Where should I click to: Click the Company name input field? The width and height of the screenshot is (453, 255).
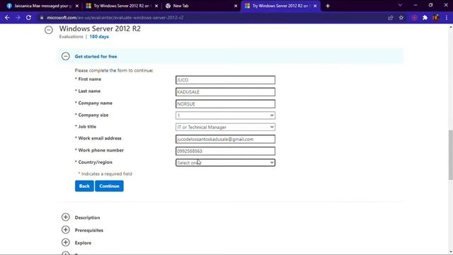tap(225, 104)
